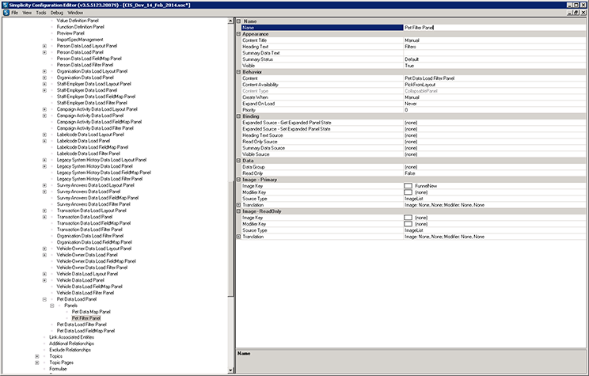Click the Simplicity app icon in menu bar

click(x=6, y=13)
